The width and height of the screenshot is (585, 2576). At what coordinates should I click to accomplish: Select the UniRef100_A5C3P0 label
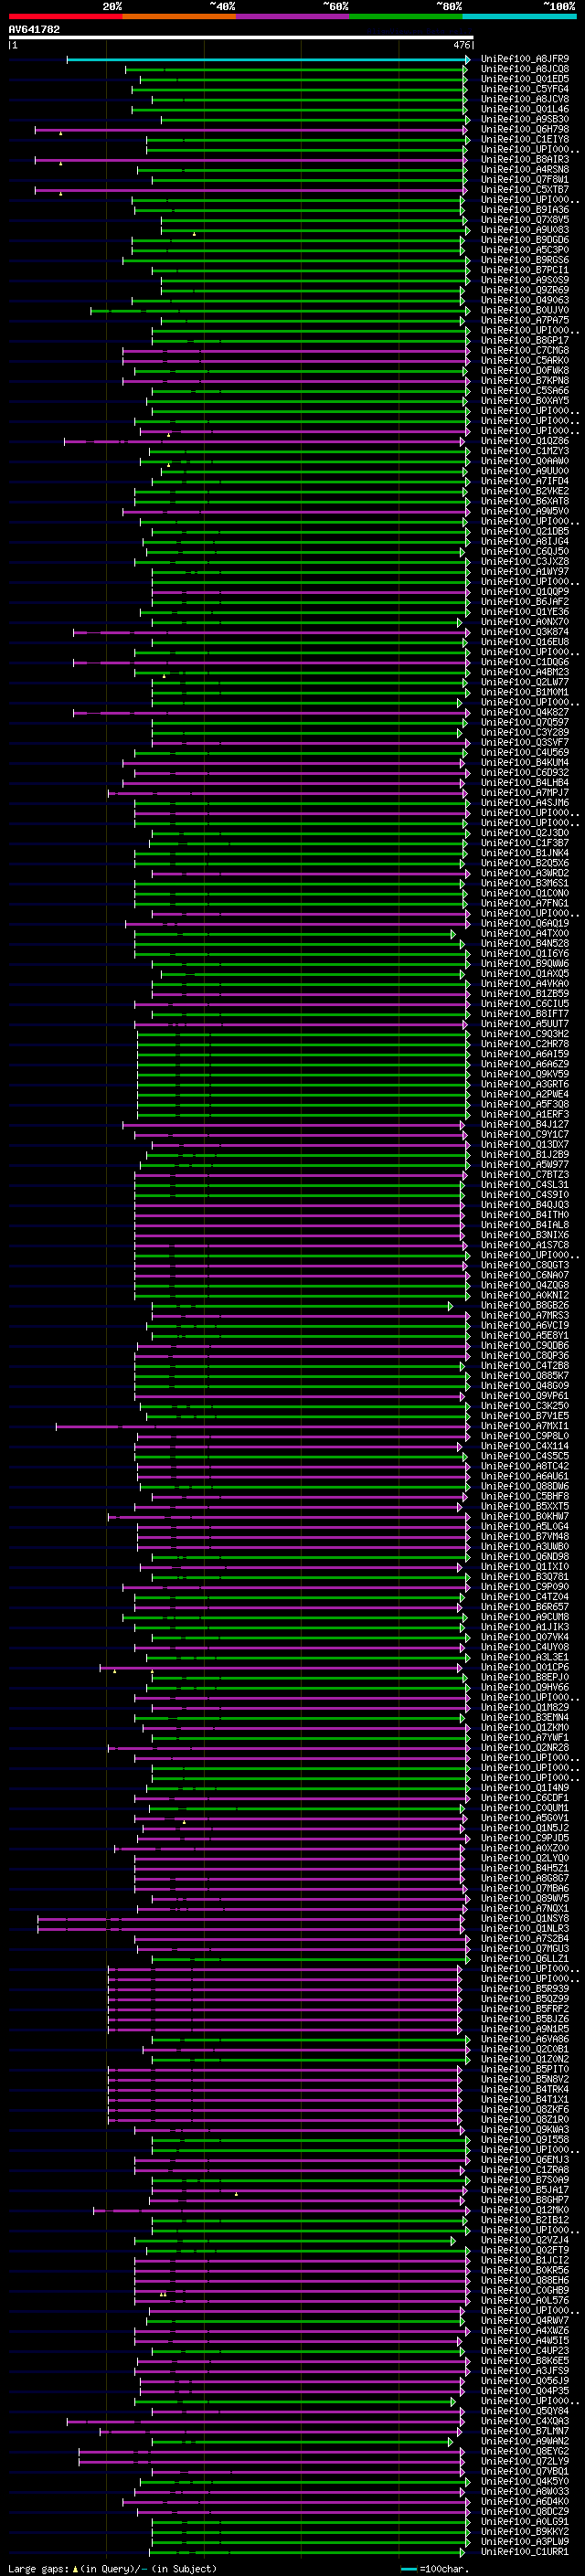tap(525, 250)
